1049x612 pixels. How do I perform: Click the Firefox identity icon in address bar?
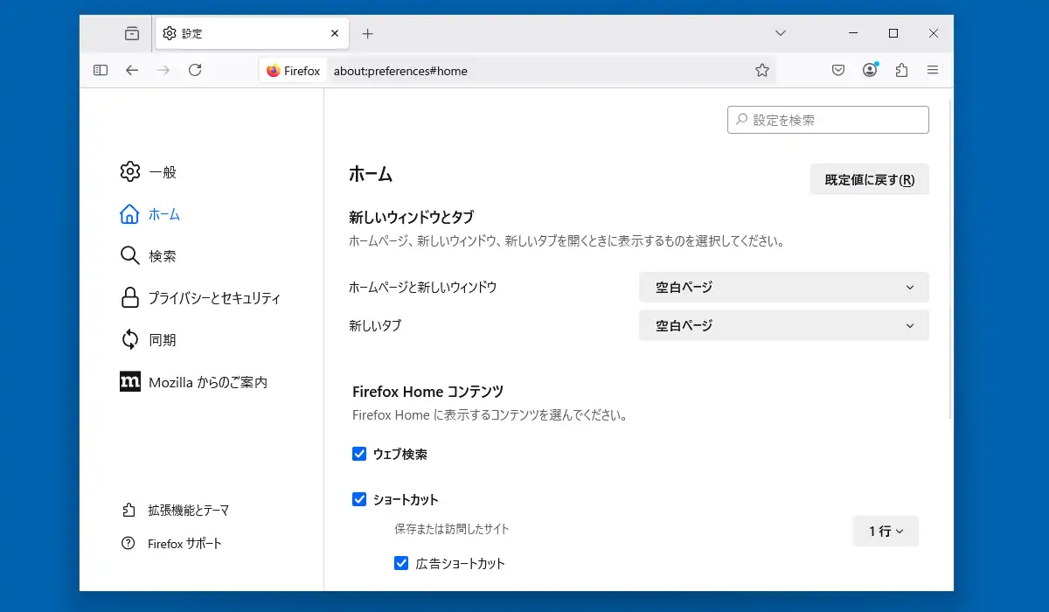click(293, 71)
